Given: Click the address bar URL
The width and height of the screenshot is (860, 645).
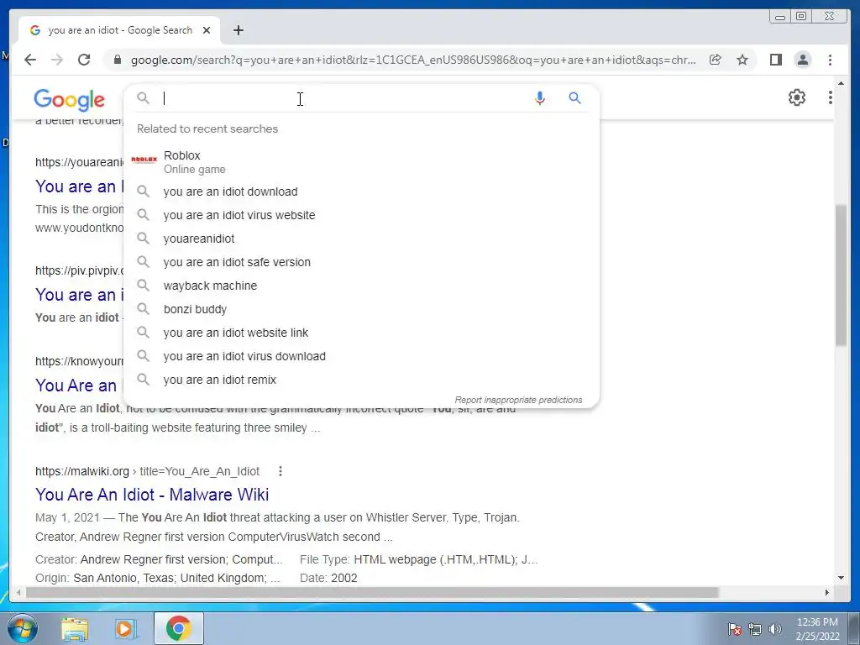Looking at the screenshot, I should click(413, 60).
